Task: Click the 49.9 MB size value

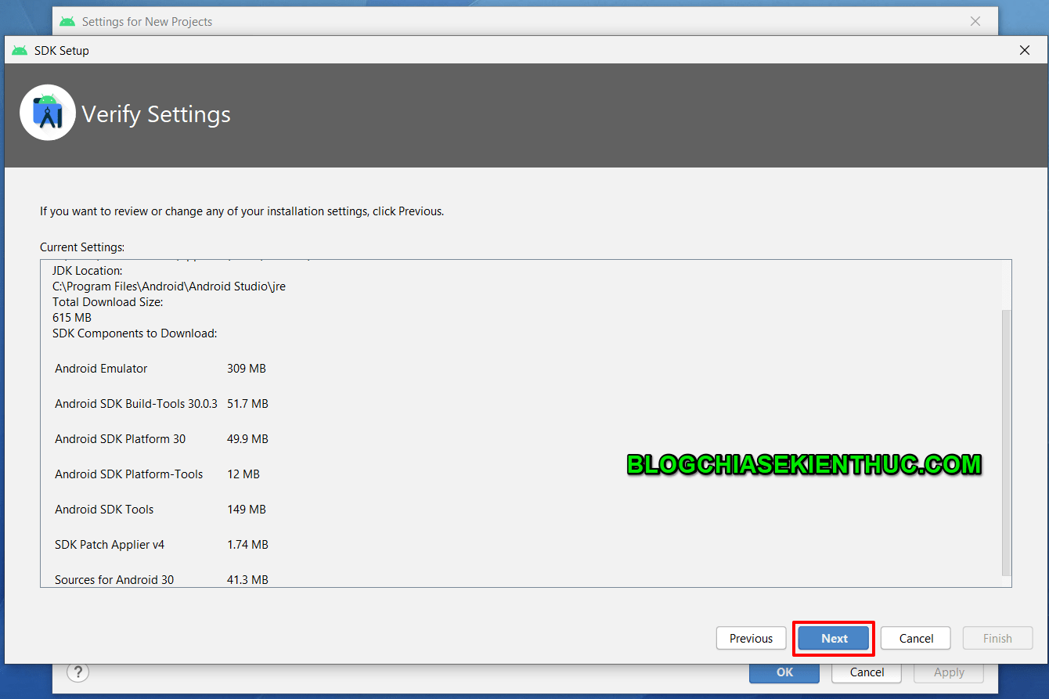Action: pyautogui.click(x=247, y=438)
